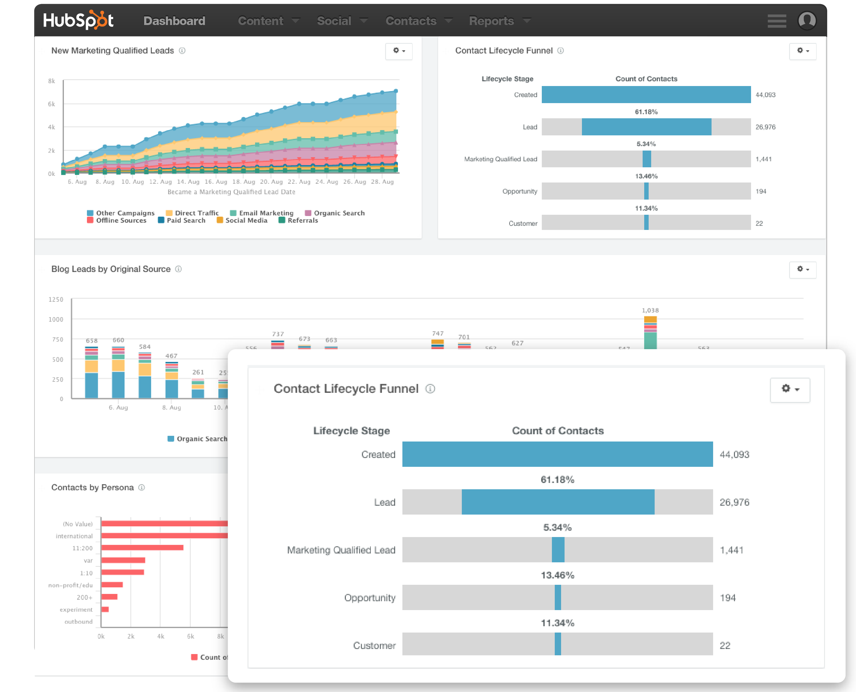Click Customer bar in top funnel
856x692 pixels.
646,222
